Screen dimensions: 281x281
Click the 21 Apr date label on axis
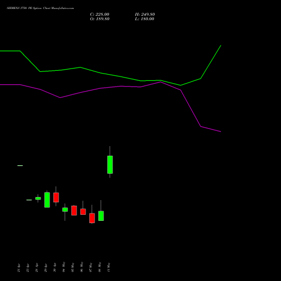(x=19, y=268)
